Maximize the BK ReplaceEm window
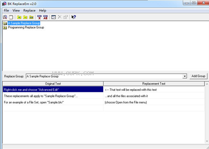The width and height of the screenshot is (209, 149). pyautogui.click(x=194, y=3)
